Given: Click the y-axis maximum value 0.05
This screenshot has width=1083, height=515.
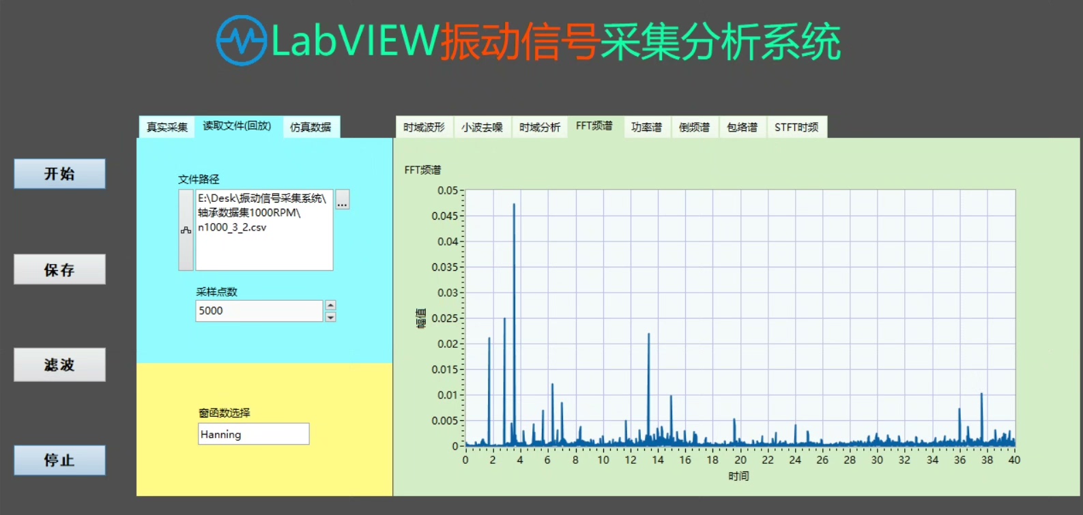Looking at the screenshot, I should coord(448,190).
